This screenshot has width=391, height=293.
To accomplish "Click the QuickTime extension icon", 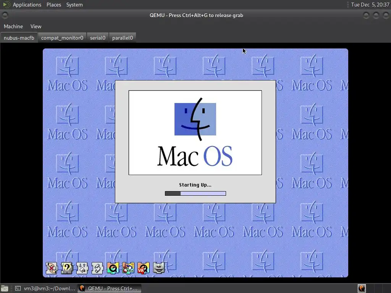I will click(113, 268).
